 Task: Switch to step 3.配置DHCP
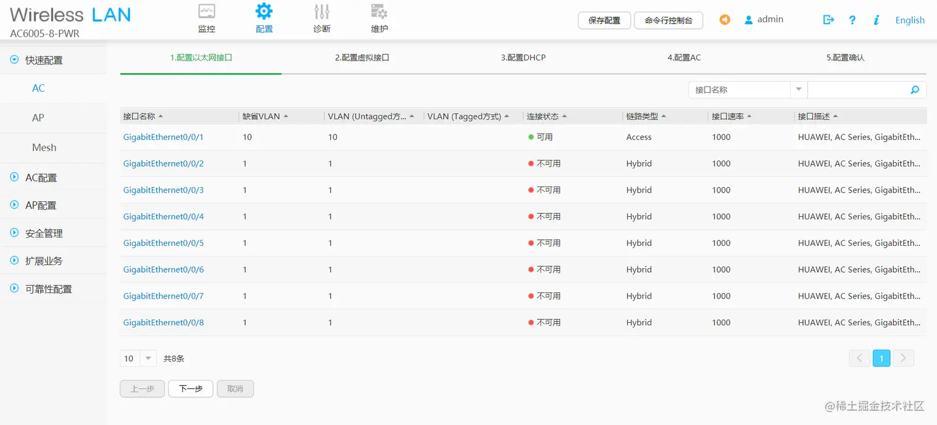click(x=523, y=58)
